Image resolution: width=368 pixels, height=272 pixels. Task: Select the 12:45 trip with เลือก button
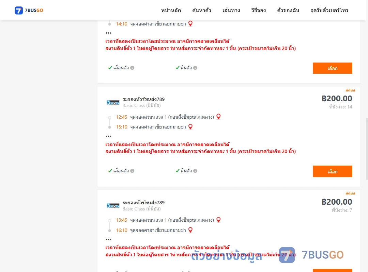point(332,171)
